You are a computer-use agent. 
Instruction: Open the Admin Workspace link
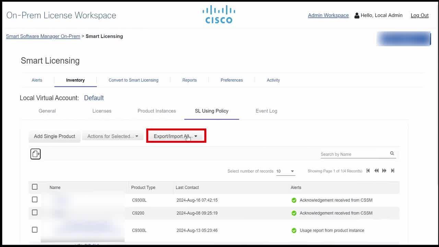(x=328, y=15)
